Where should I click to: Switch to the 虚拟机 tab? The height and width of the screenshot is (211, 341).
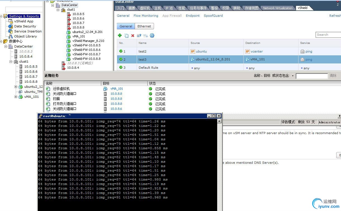(145, 8)
